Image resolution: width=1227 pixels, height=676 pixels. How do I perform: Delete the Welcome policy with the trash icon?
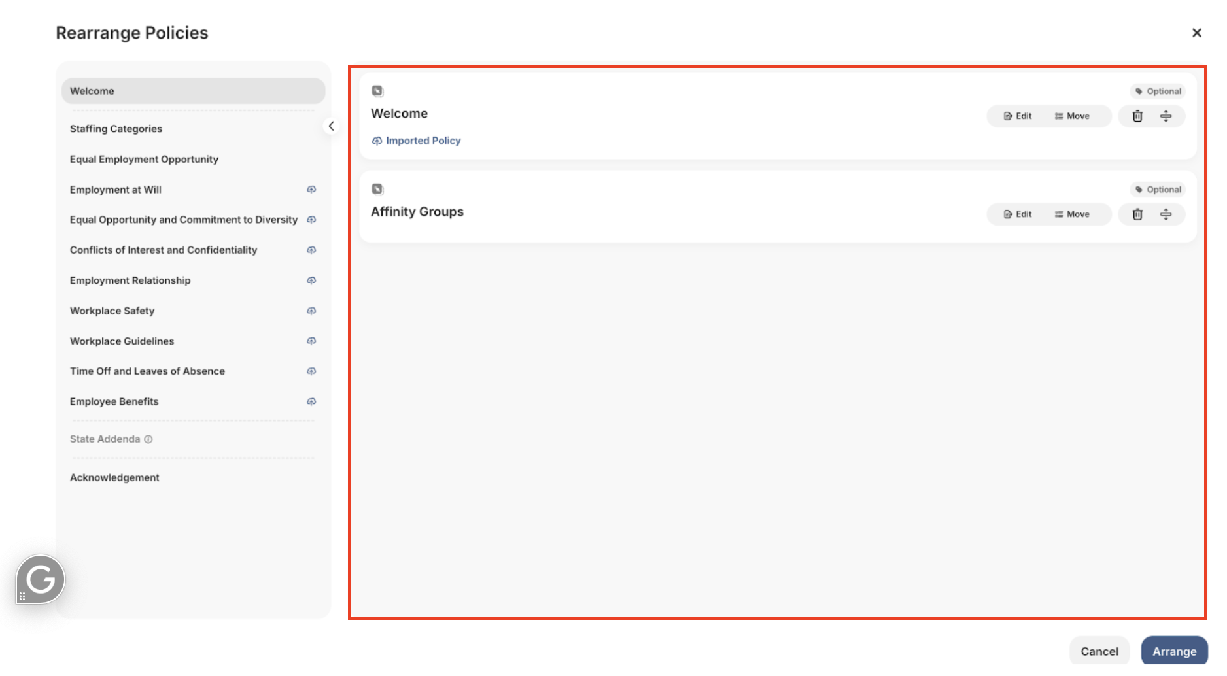(x=1137, y=116)
